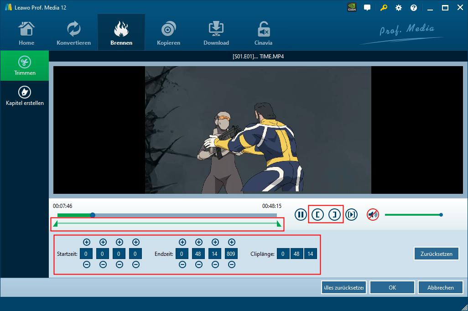Image resolution: width=468 pixels, height=311 pixels.
Task: Increase Startzeit hours with plus stepper
Action: [87, 242]
